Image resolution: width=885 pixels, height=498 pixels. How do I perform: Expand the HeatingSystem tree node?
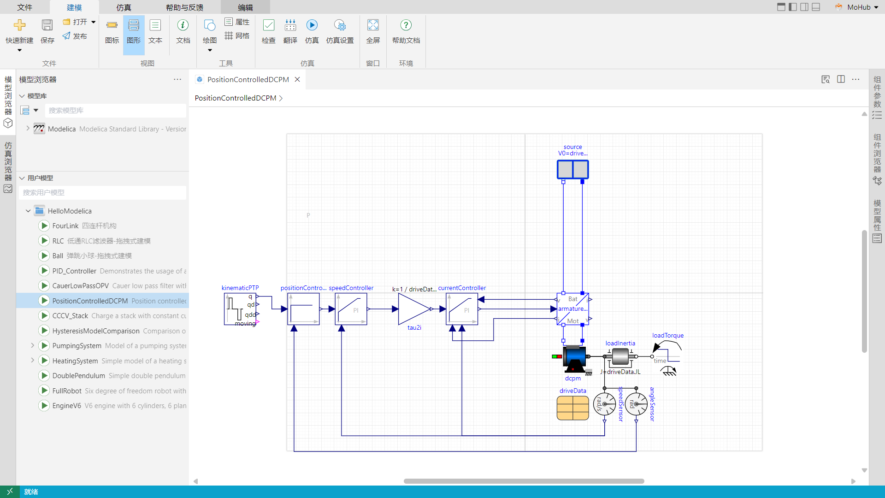point(32,360)
